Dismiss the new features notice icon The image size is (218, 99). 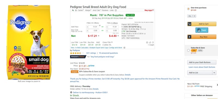pyautogui.click(x=125, y=48)
